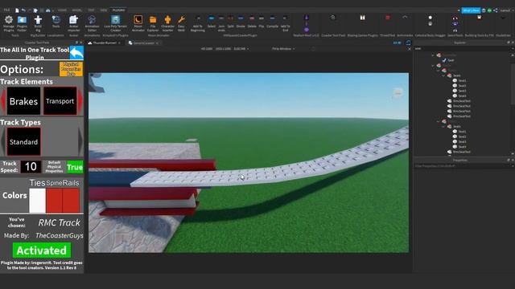Click the Split coaster tool
Image resolution: width=515 pixels, height=289 pixels.
[x=231, y=22]
